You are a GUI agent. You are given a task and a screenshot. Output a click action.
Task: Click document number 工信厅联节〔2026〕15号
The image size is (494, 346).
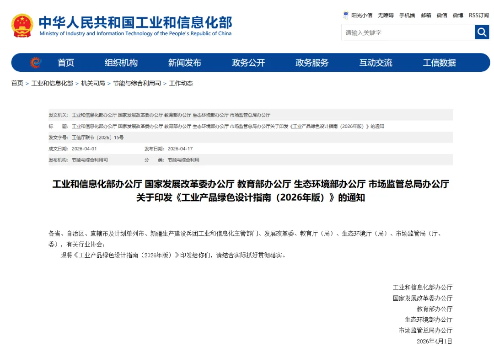(98, 138)
